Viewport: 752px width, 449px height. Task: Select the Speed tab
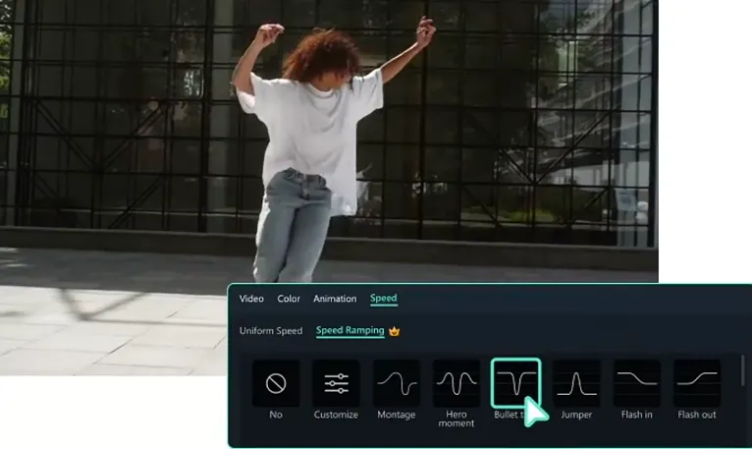point(383,299)
